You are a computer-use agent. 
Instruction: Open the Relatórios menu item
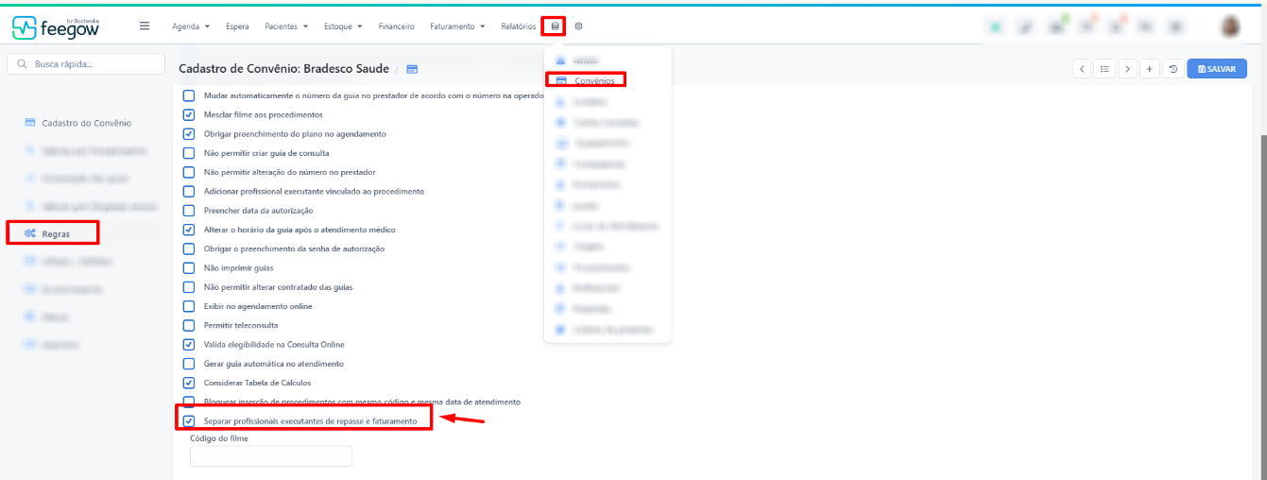pos(519,26)
